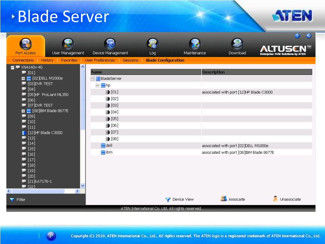Expand the [02]DELL M1000e node
This screenshot has height=244, width=325.
point(23,78)
